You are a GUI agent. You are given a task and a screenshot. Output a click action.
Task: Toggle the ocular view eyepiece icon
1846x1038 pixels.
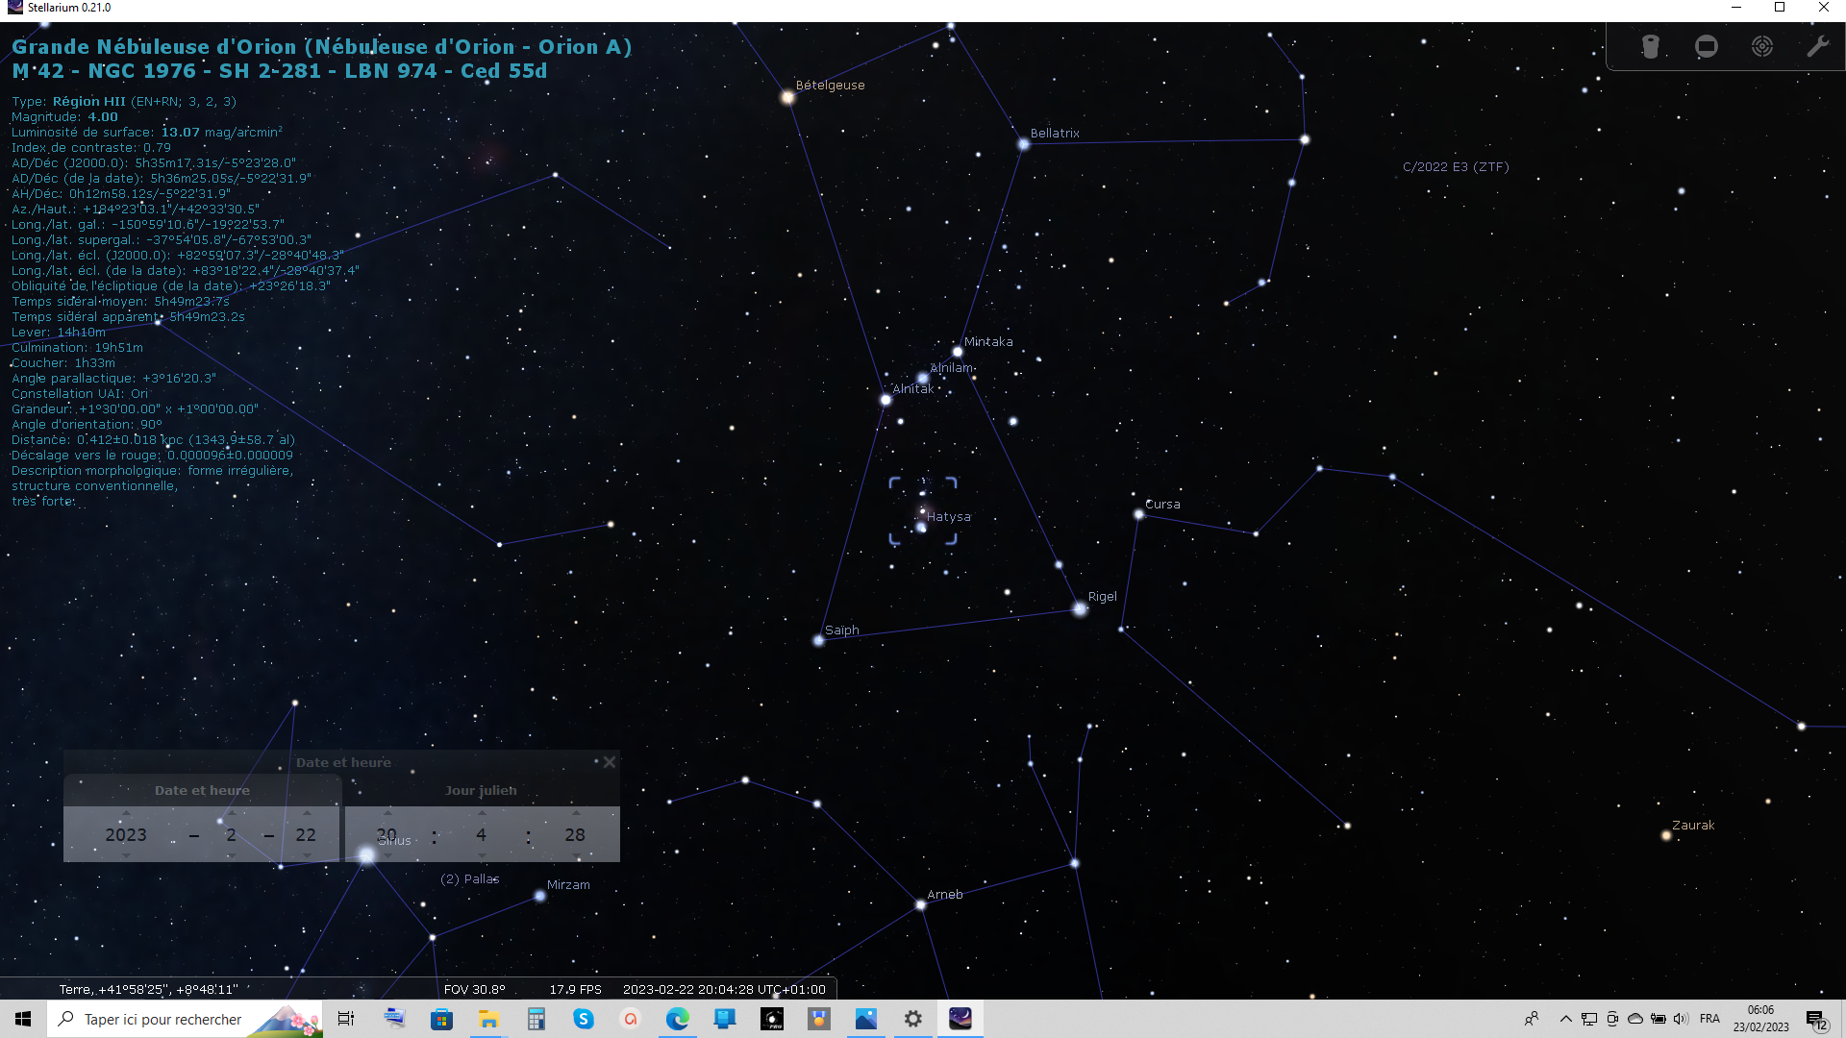coord(1650,46)
